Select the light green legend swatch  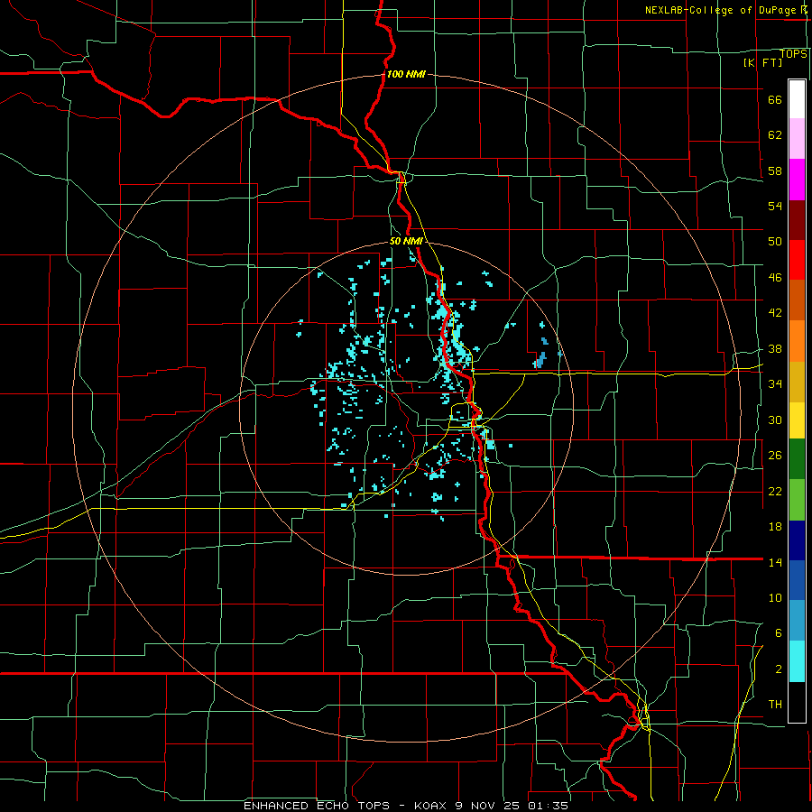pos(797,500)
